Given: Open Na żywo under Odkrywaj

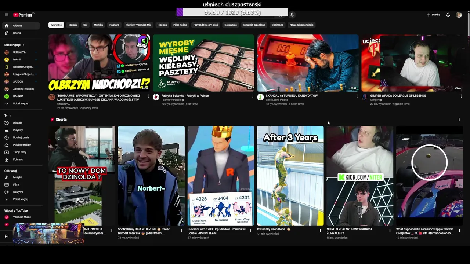Looking at the screenshot, I should (x=21, y=192).
